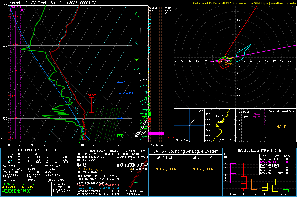Select the SFC parcel row
The height and width of the screenshot is (197, 297).
pos(38,154)
